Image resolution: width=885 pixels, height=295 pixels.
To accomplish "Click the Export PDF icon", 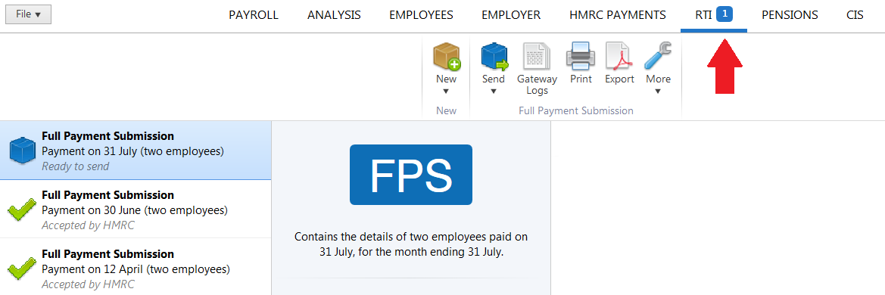I will 619,56.
